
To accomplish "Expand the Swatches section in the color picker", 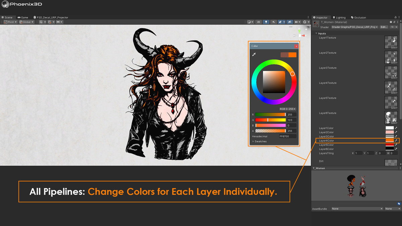I will (x=260, y=141).
